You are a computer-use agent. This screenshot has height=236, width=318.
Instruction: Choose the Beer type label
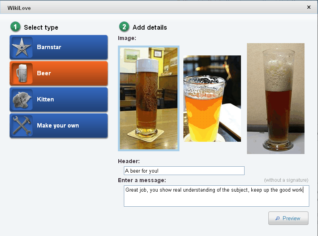coord(44,73)
